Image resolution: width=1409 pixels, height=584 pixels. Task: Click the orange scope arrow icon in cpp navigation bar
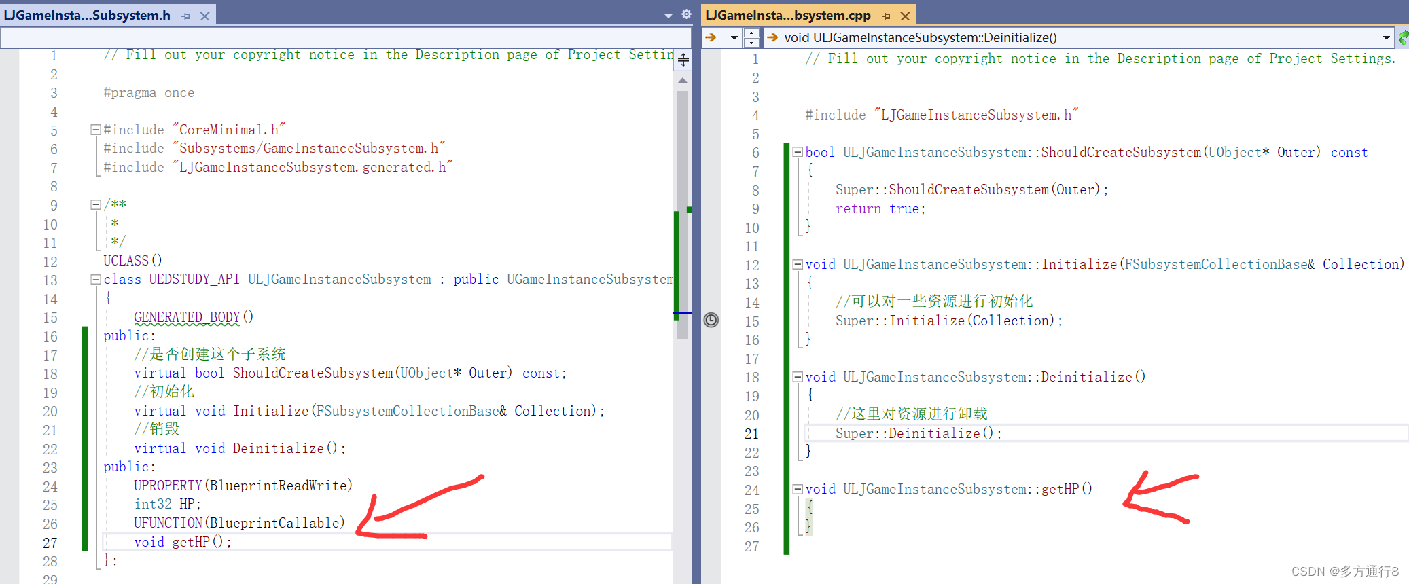pos(711,37)
